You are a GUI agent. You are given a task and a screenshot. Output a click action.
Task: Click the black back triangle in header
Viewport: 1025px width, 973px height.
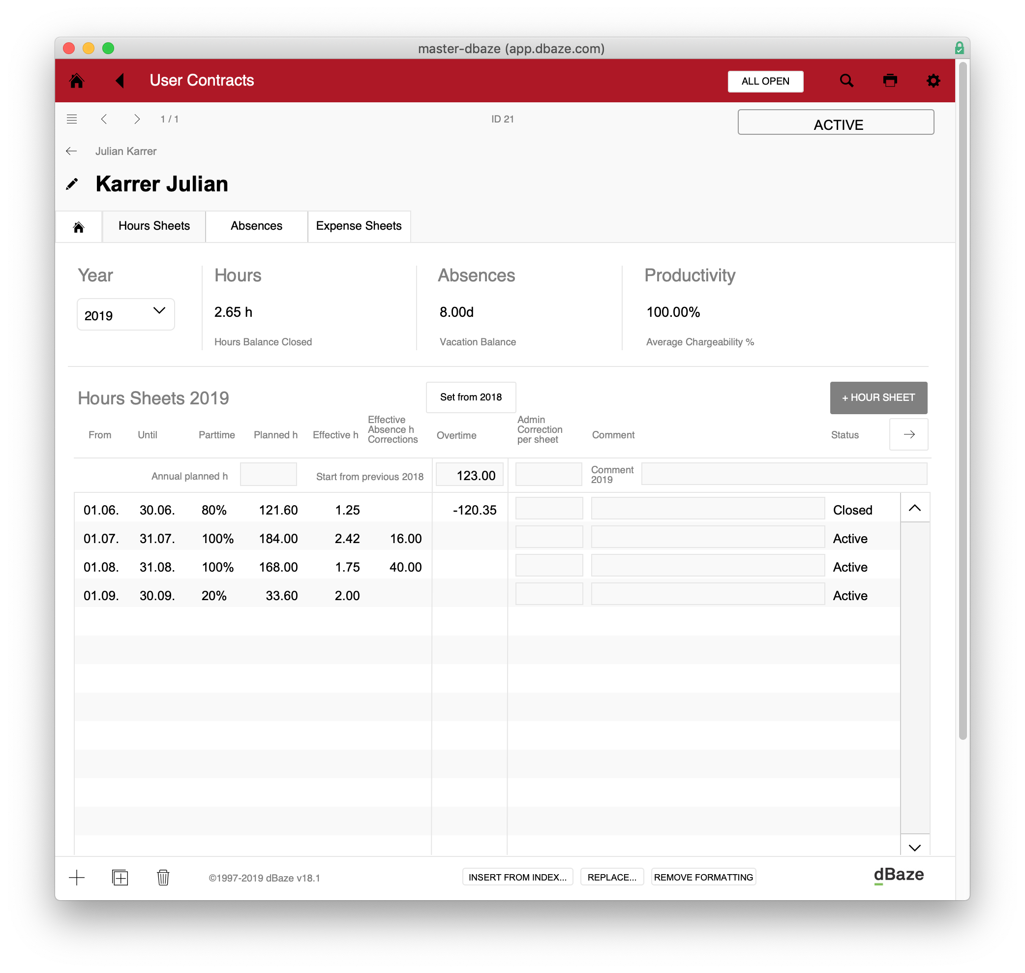point(120,80)
